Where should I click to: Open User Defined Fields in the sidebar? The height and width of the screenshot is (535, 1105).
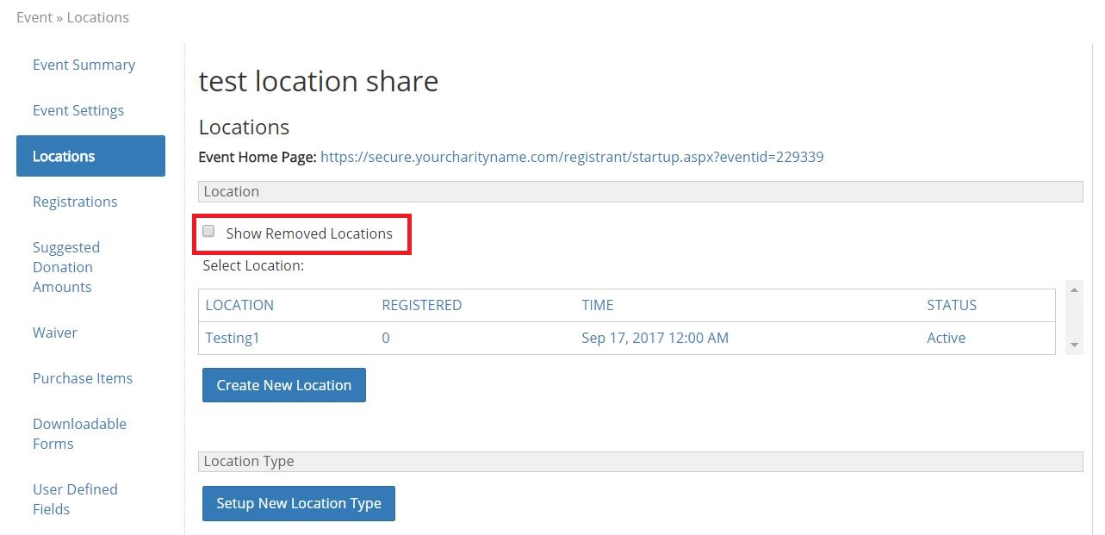pyautogui.click(x=75, y=499)
